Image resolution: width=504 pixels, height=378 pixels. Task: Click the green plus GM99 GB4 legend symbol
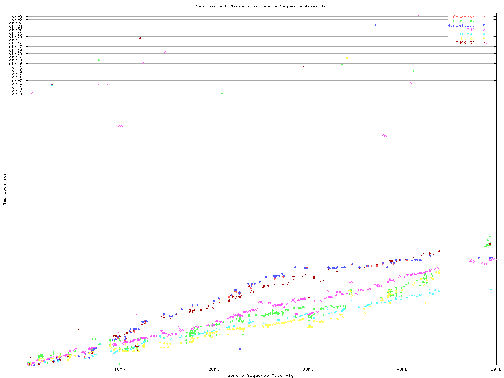click(x=484, y=21)
